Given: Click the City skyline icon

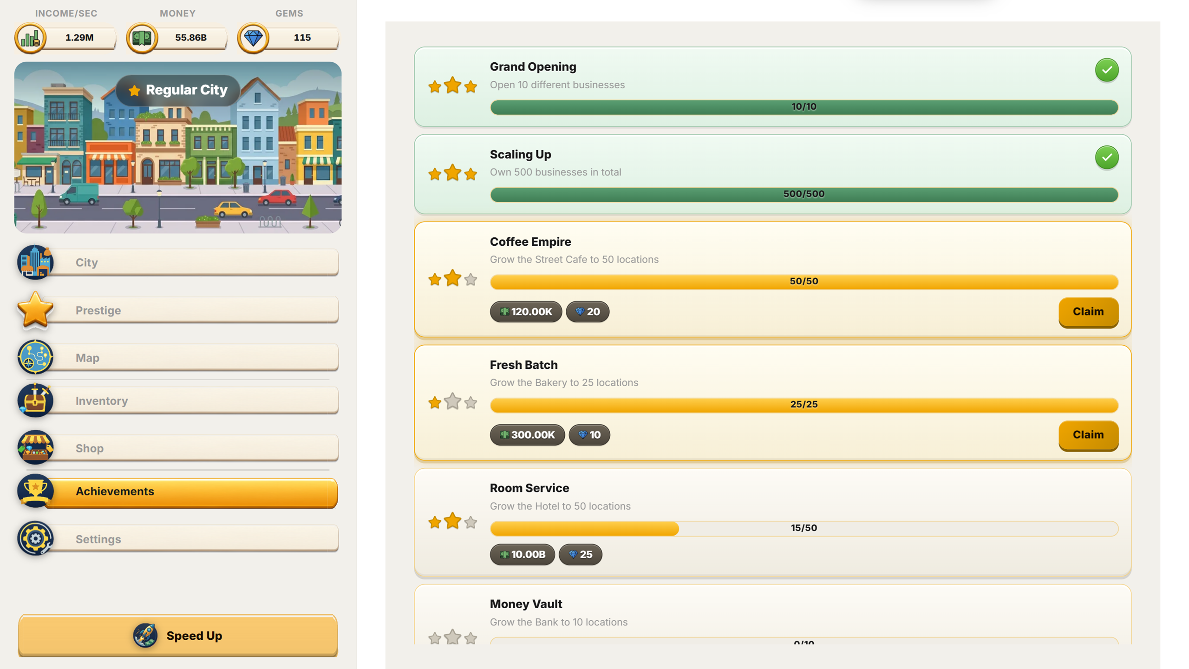Looking at the screenshot, I should pyautogui.click(x=35, y=262).
